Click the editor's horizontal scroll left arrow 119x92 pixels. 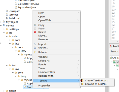(x=118, y=41)
